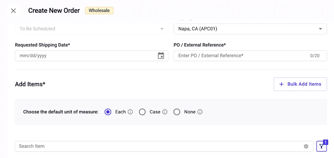Screen dimensions: 334x158
Task: Select Each as default unit
Action: pos(108,112)
